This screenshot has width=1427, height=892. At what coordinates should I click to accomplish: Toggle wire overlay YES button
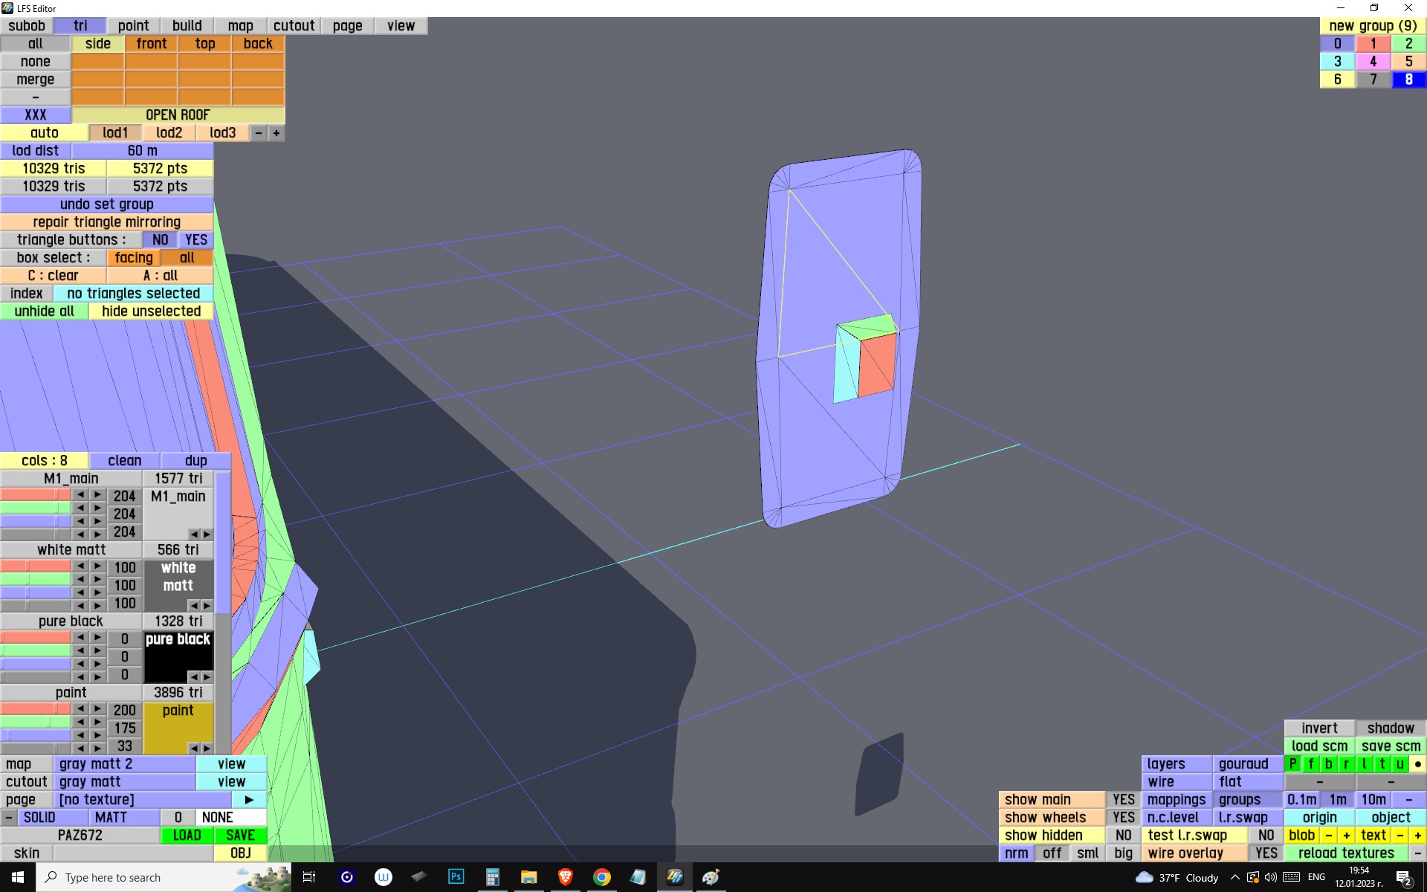tap(1266, 853)
